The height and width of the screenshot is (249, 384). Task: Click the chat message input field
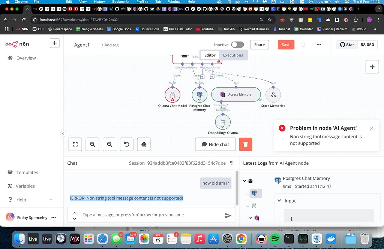[151, 215]
